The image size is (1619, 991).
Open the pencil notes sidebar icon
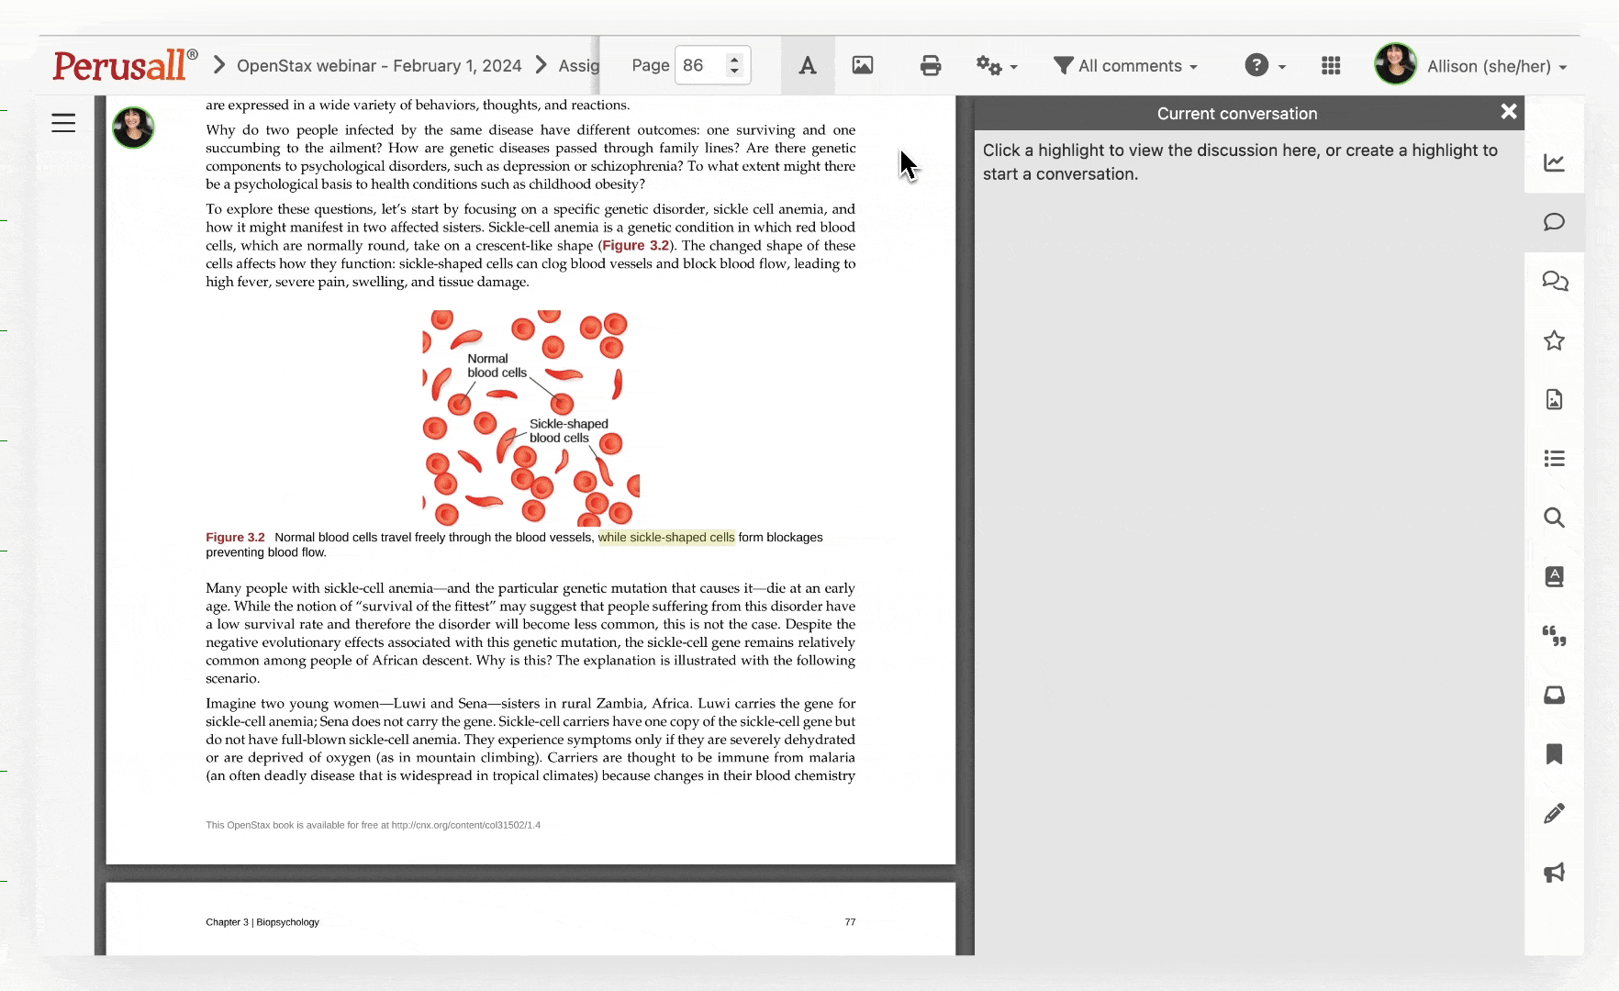(x=1554, y=813)
